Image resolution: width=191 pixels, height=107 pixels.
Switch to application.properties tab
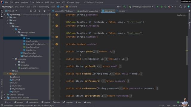88,11
